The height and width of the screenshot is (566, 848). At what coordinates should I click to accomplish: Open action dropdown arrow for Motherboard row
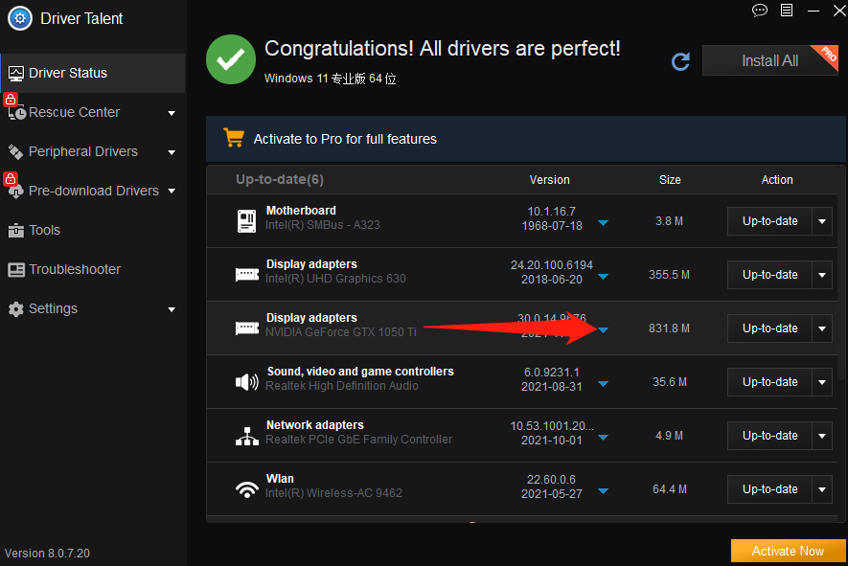(x=822, y=221)
